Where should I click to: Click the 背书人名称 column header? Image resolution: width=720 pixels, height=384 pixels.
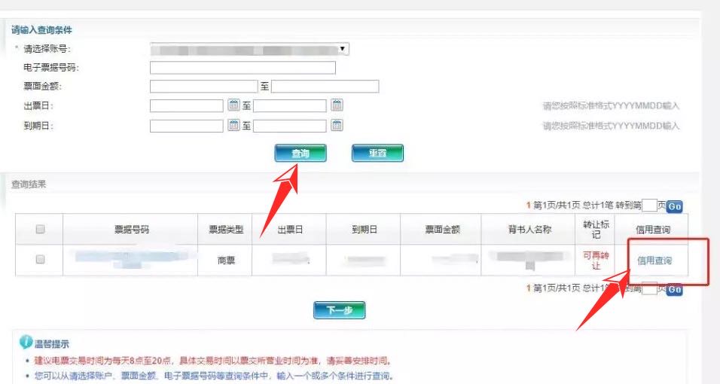pos(529,229)
